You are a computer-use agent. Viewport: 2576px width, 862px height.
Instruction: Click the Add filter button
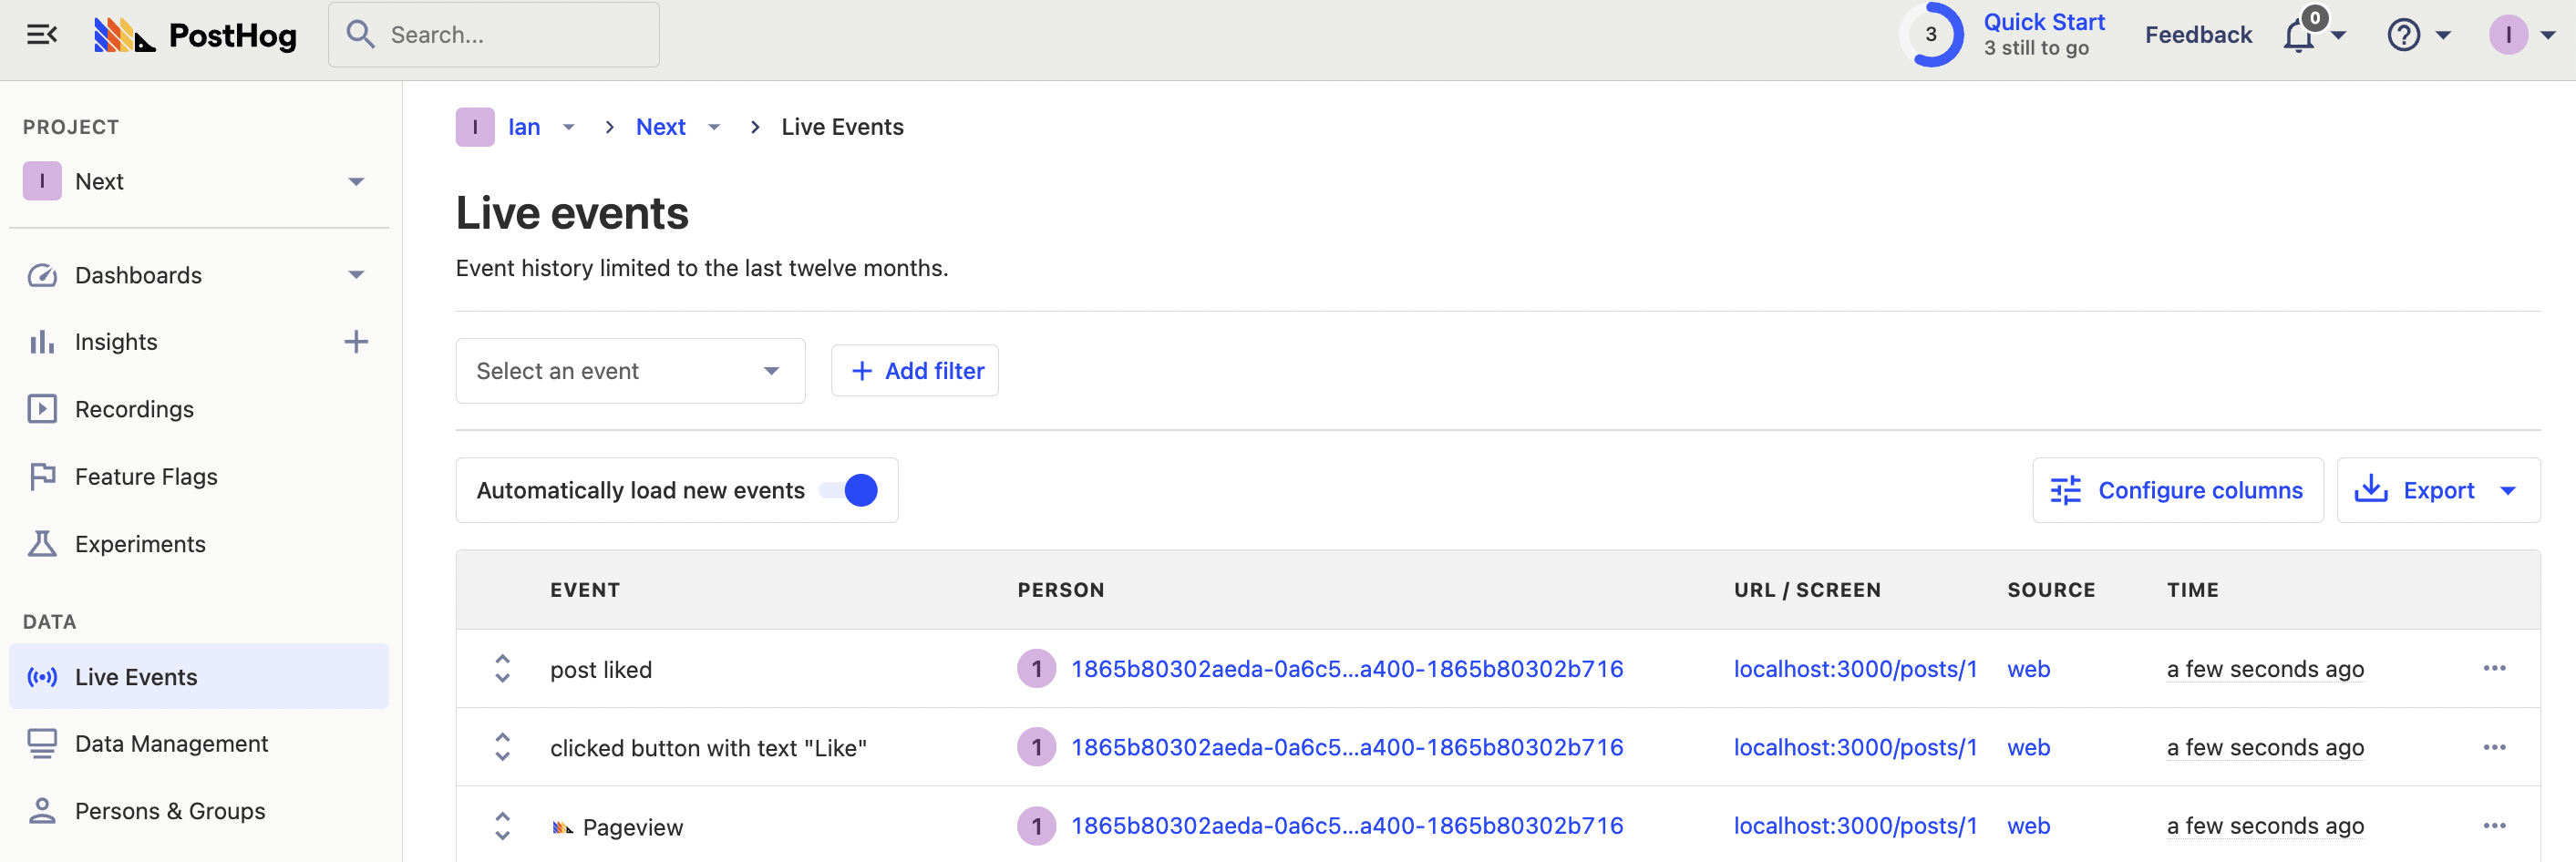(915, 371)
